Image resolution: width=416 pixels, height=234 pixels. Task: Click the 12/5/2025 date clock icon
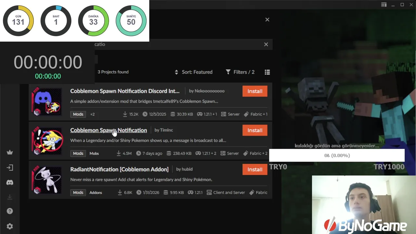pyautogui.click(x=145, y=114)
